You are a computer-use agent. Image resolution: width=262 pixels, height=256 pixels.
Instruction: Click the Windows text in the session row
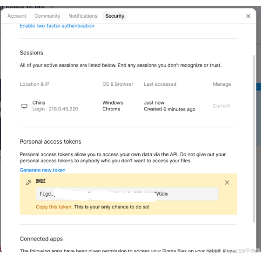tap(113, 103)
